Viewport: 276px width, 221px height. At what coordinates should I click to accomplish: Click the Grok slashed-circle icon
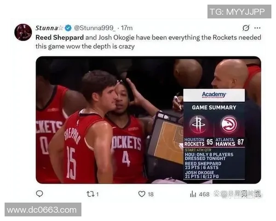click(x=246, y=28)
